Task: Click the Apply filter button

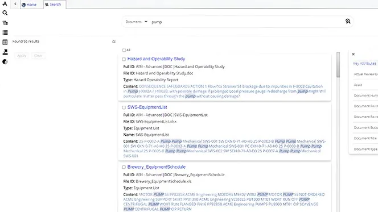Action: (x=22, y=56)
